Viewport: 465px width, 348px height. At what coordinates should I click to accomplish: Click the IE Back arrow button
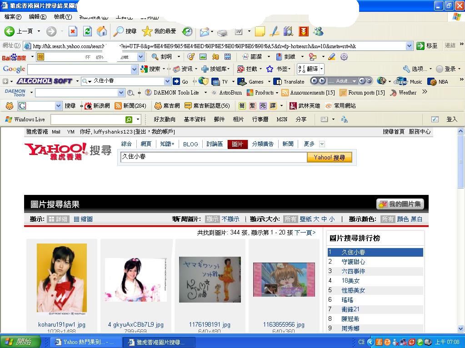(9, 31)
